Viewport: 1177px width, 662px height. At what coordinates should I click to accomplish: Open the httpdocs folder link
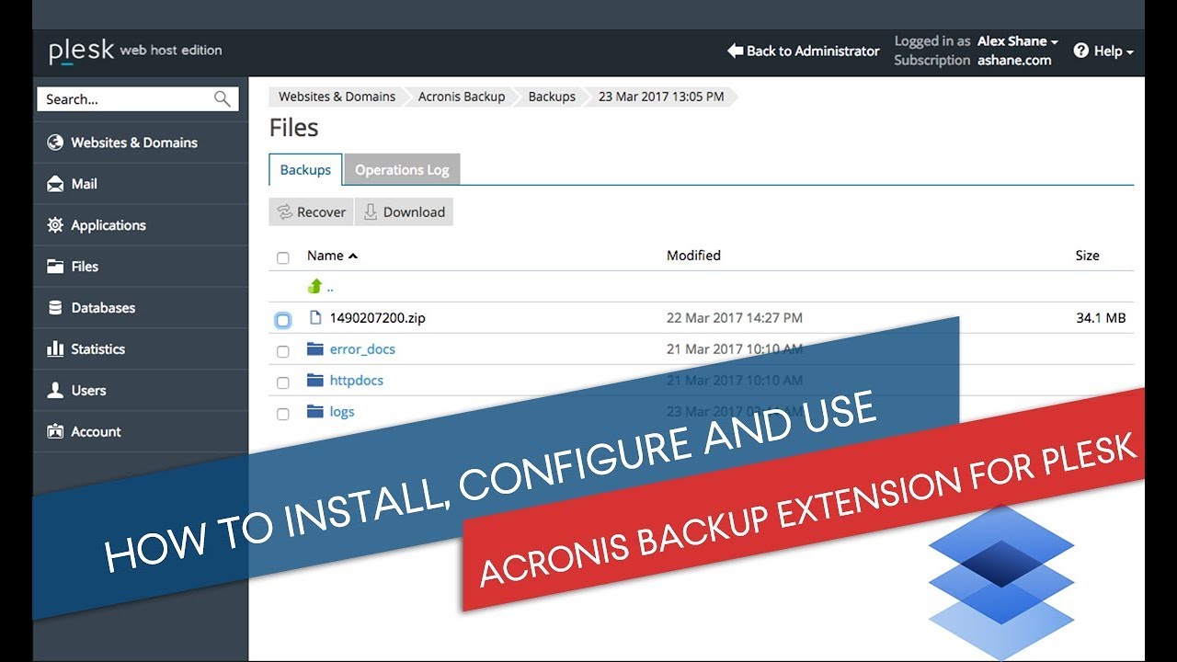tap(357, 380)
